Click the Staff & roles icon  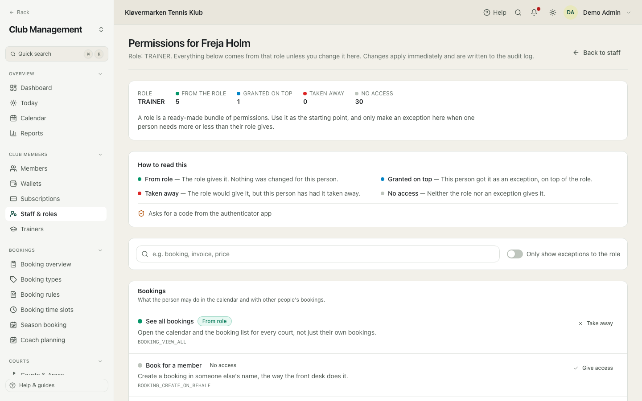pyautogui.click(x=13, y=214)
